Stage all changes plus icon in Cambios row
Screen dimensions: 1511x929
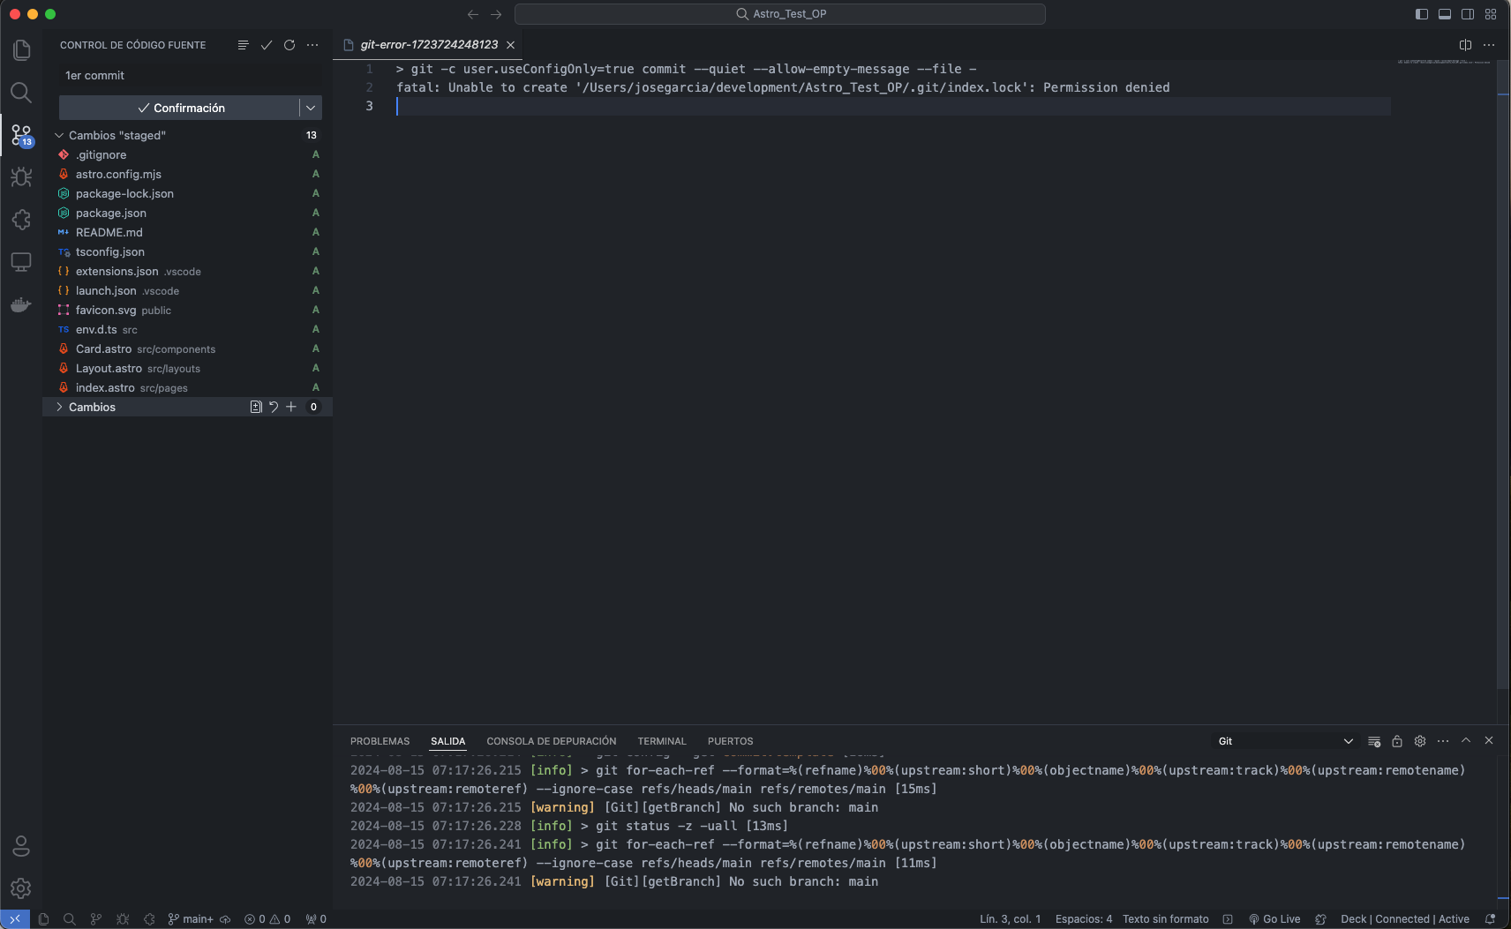coord(291,407)
